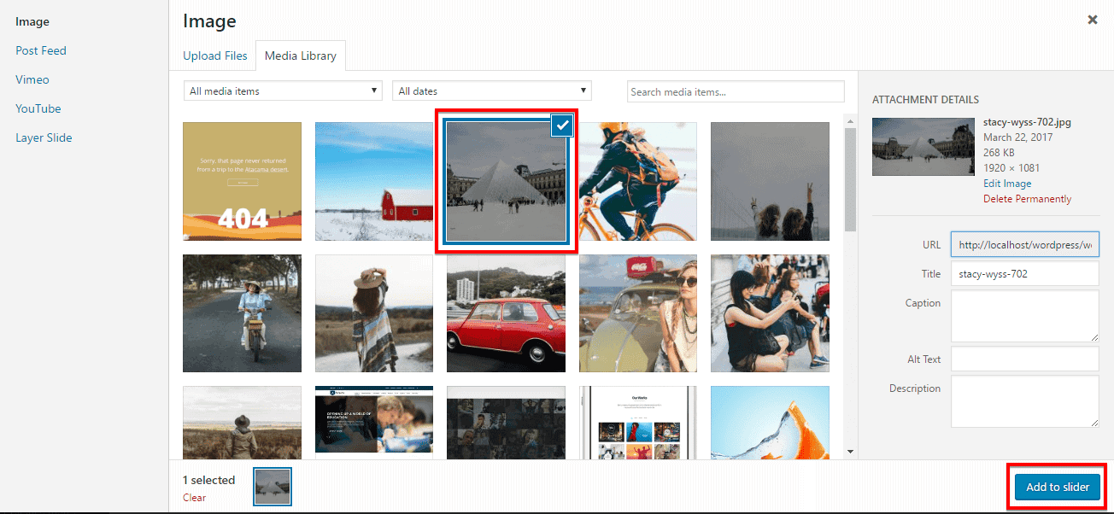Viewport: 1114px width, 514px height.
Task: Select Layer Slide in the sidebar
Action: [44, 137]
